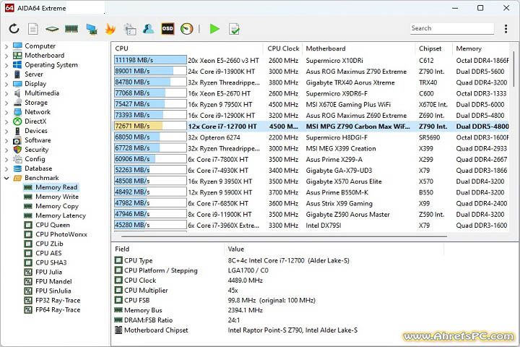Viewport: 520px width, 347px height.
Task: Open the OSD panel icon
Action: pyautogui.click(x=168, y=29)
